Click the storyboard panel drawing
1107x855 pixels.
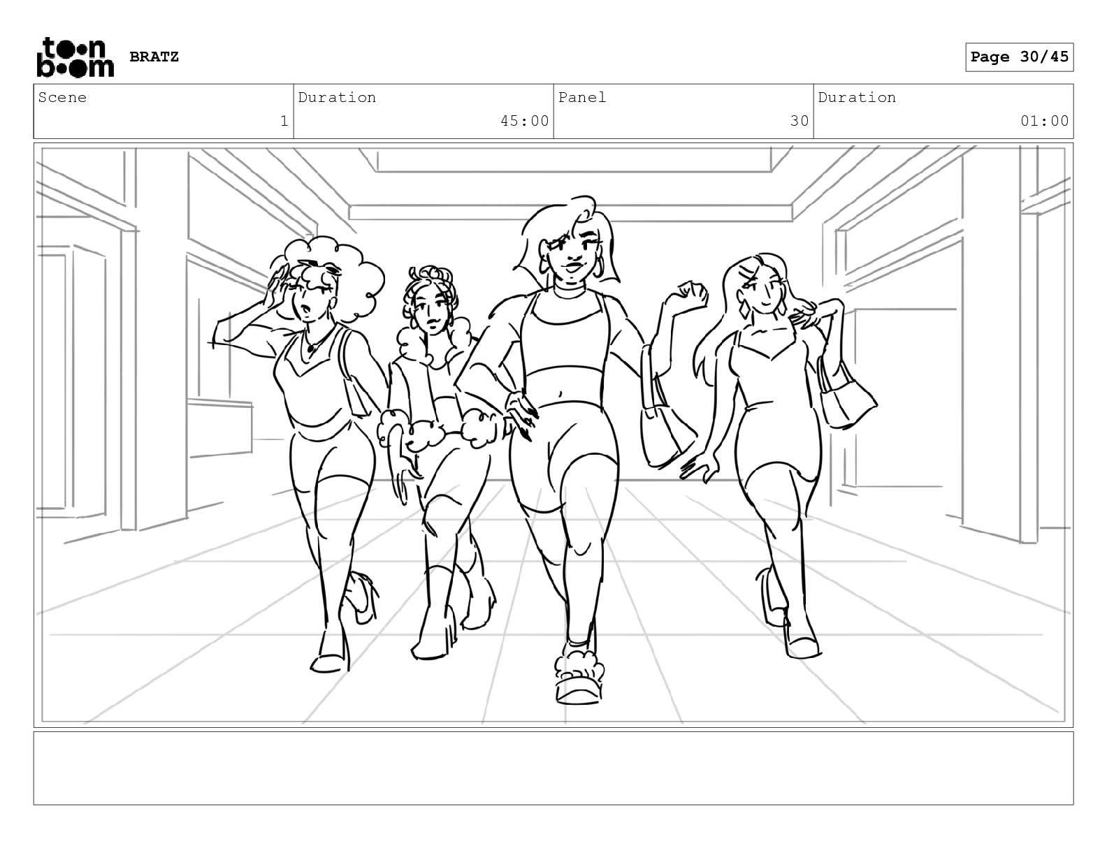click(x=553, y=435)
